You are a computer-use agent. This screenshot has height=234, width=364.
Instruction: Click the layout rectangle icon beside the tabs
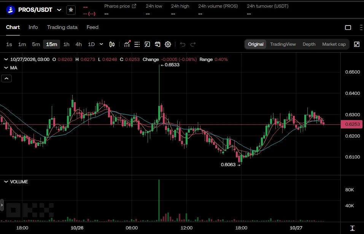348,27
